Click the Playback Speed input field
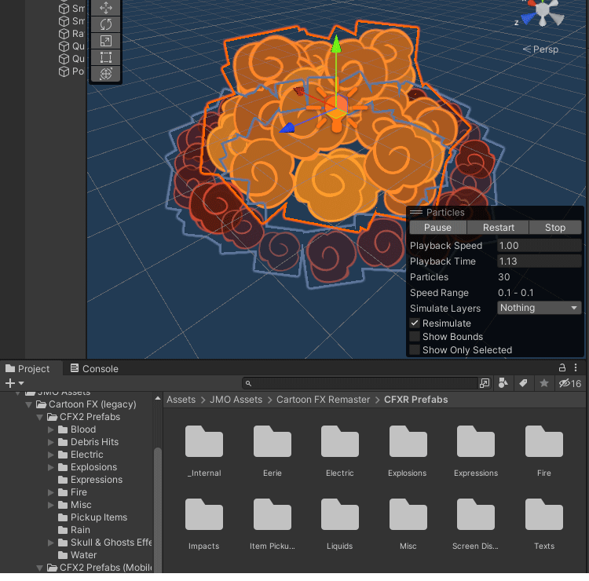This screenshot has width=589, height=581. [x=539, y=246]
